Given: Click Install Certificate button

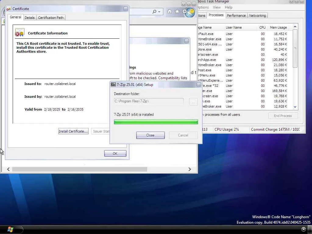Looking at the screenshot, I should click(73, 131).
